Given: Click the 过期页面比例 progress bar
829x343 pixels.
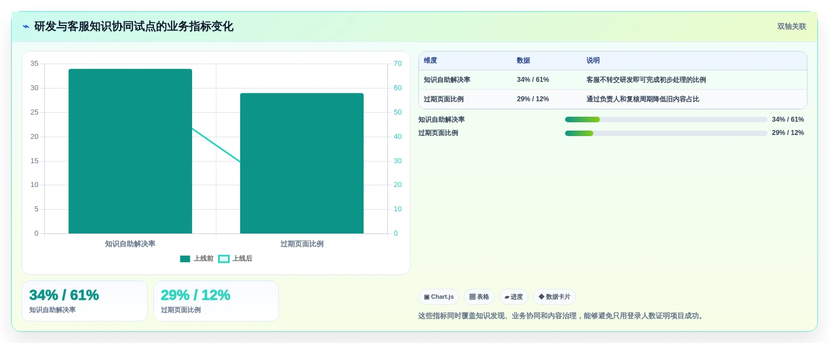Looking at the screenshot, I should pos(666,133).
